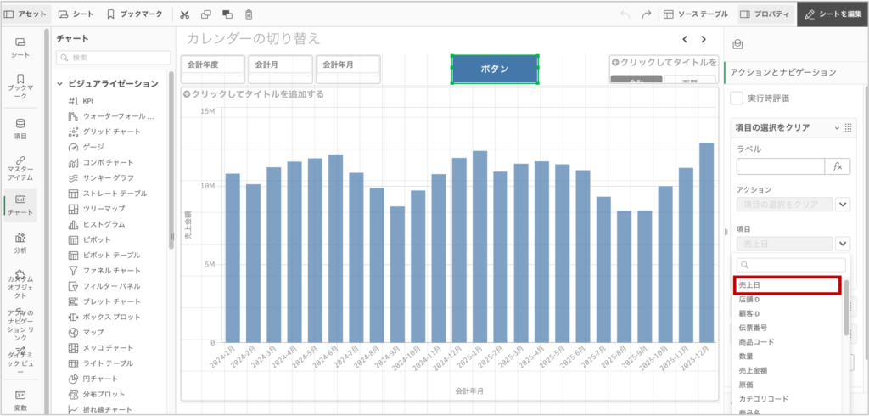
Task: Enable the 実行時評価 checkbox
Action: (x=737, y=98)
